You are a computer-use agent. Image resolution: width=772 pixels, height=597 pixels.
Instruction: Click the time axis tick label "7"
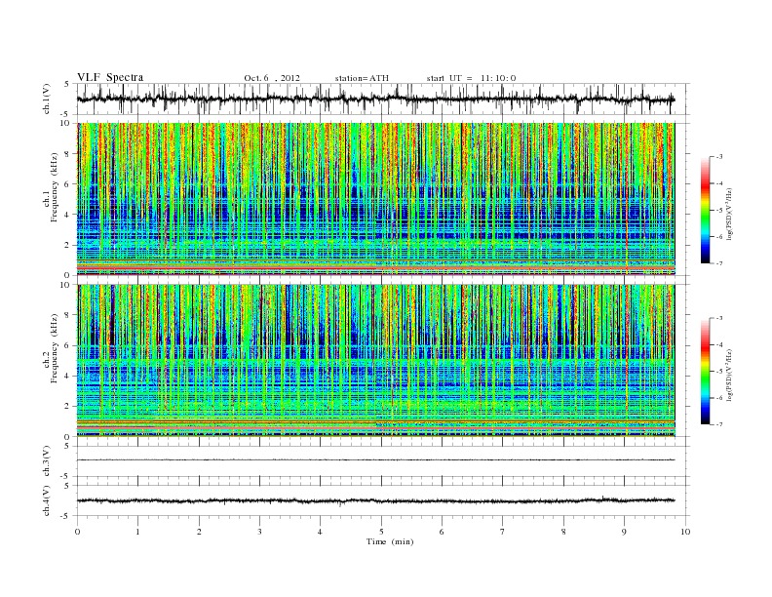(x=503, y=532)
